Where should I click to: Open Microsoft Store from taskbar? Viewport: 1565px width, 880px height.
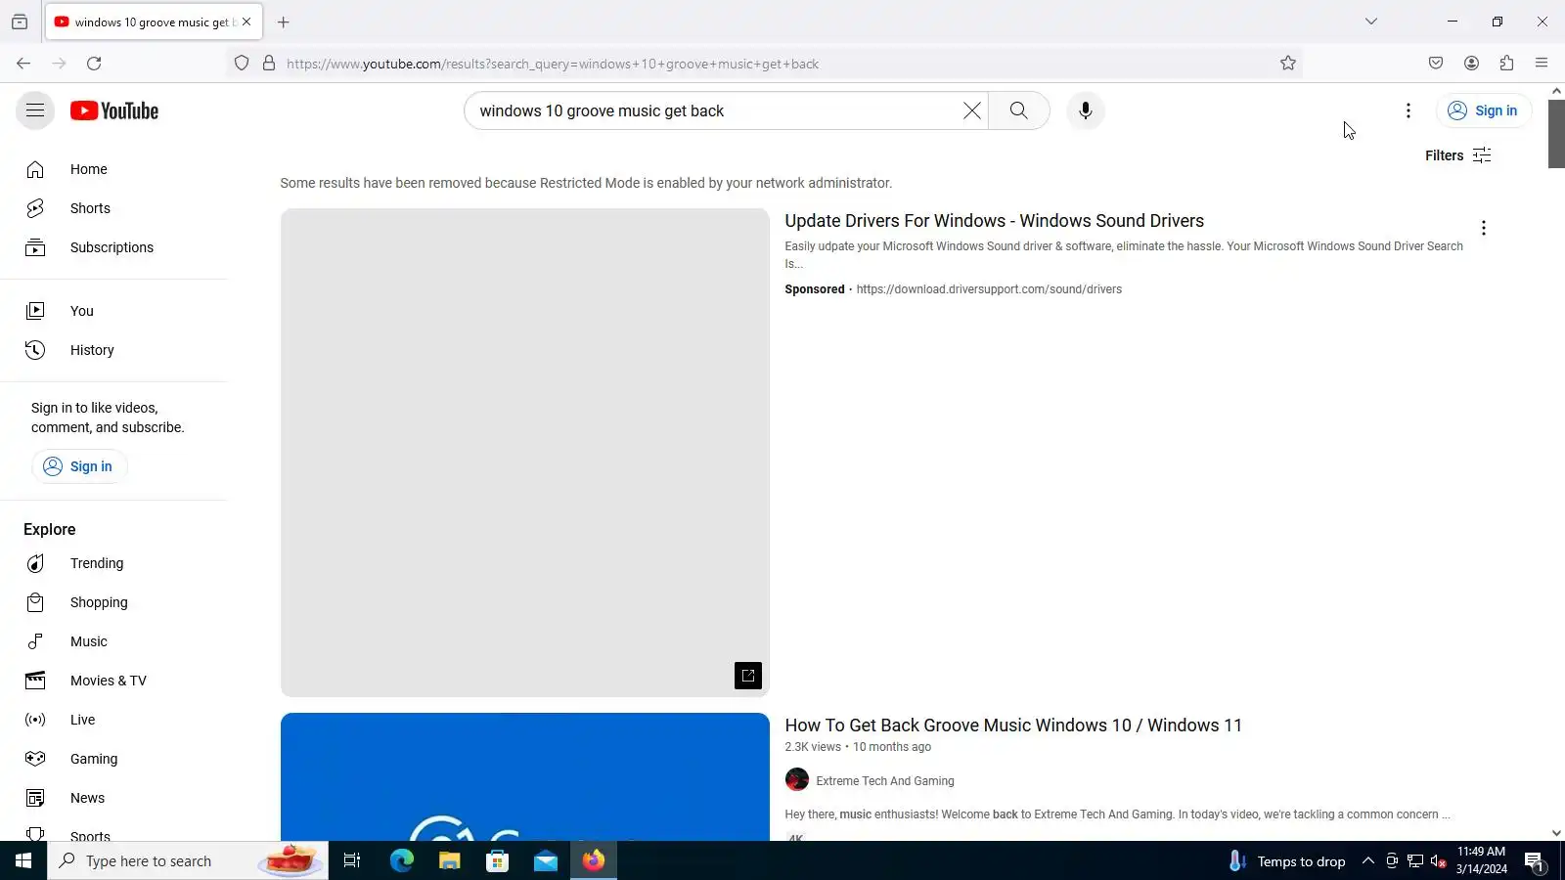(498, 860)
